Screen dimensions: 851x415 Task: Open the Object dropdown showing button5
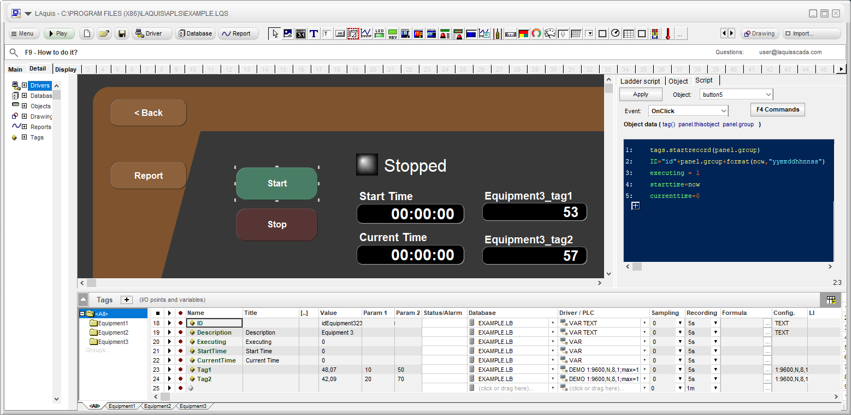click(736, 95)
